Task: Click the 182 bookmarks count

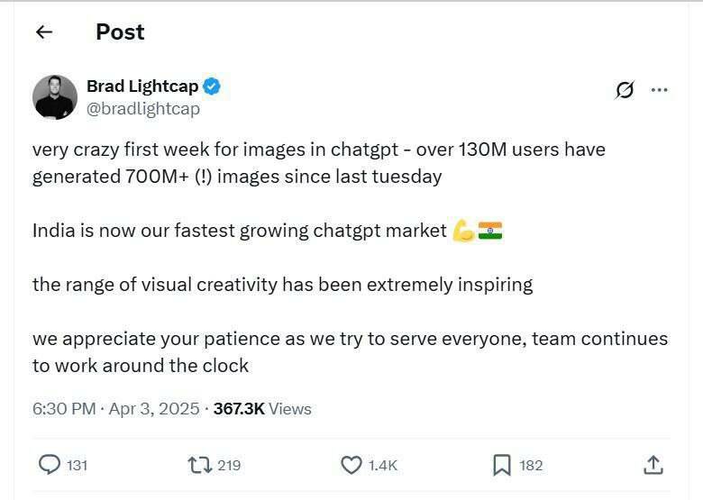Action: coord(532,466)
